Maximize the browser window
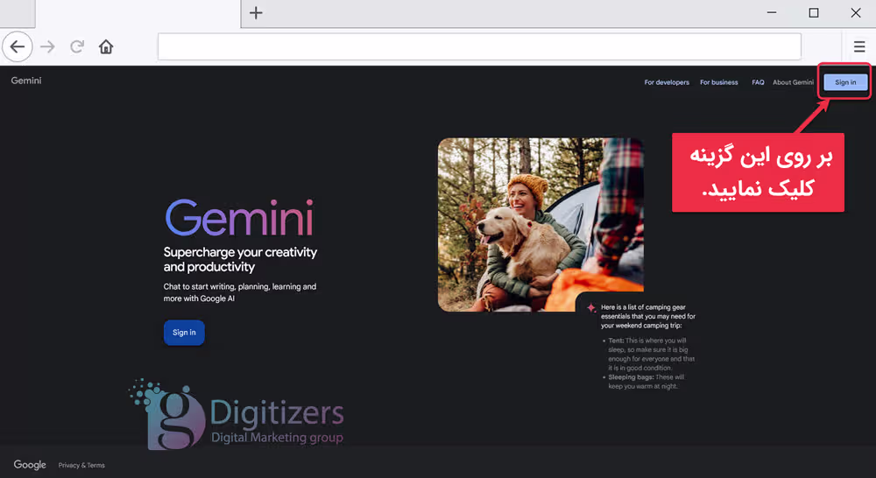 point(814,12)
